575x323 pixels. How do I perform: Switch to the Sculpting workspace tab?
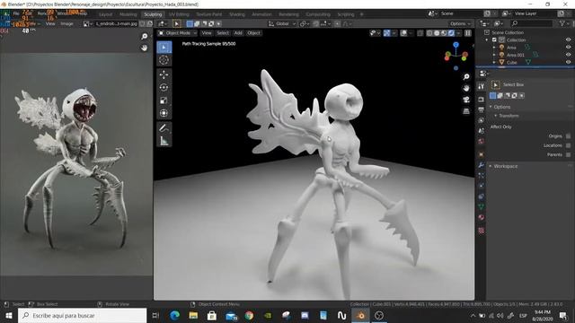coord(153,14)
